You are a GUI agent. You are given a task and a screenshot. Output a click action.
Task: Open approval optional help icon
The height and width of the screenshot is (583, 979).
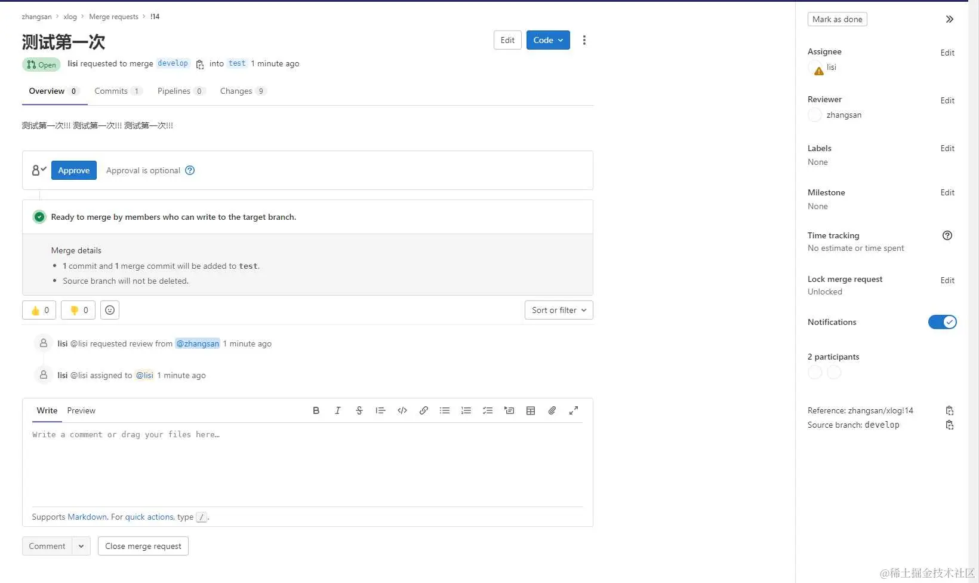(x=190, y=170)
